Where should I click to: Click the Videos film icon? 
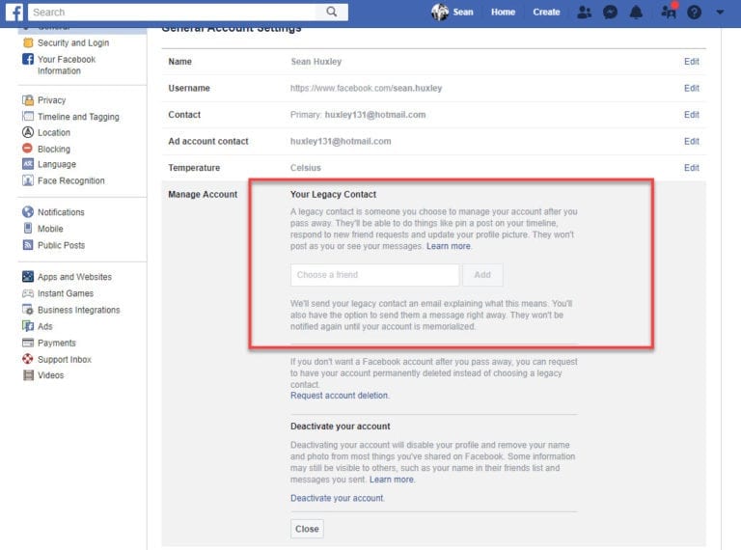click(x=28, y=375)
